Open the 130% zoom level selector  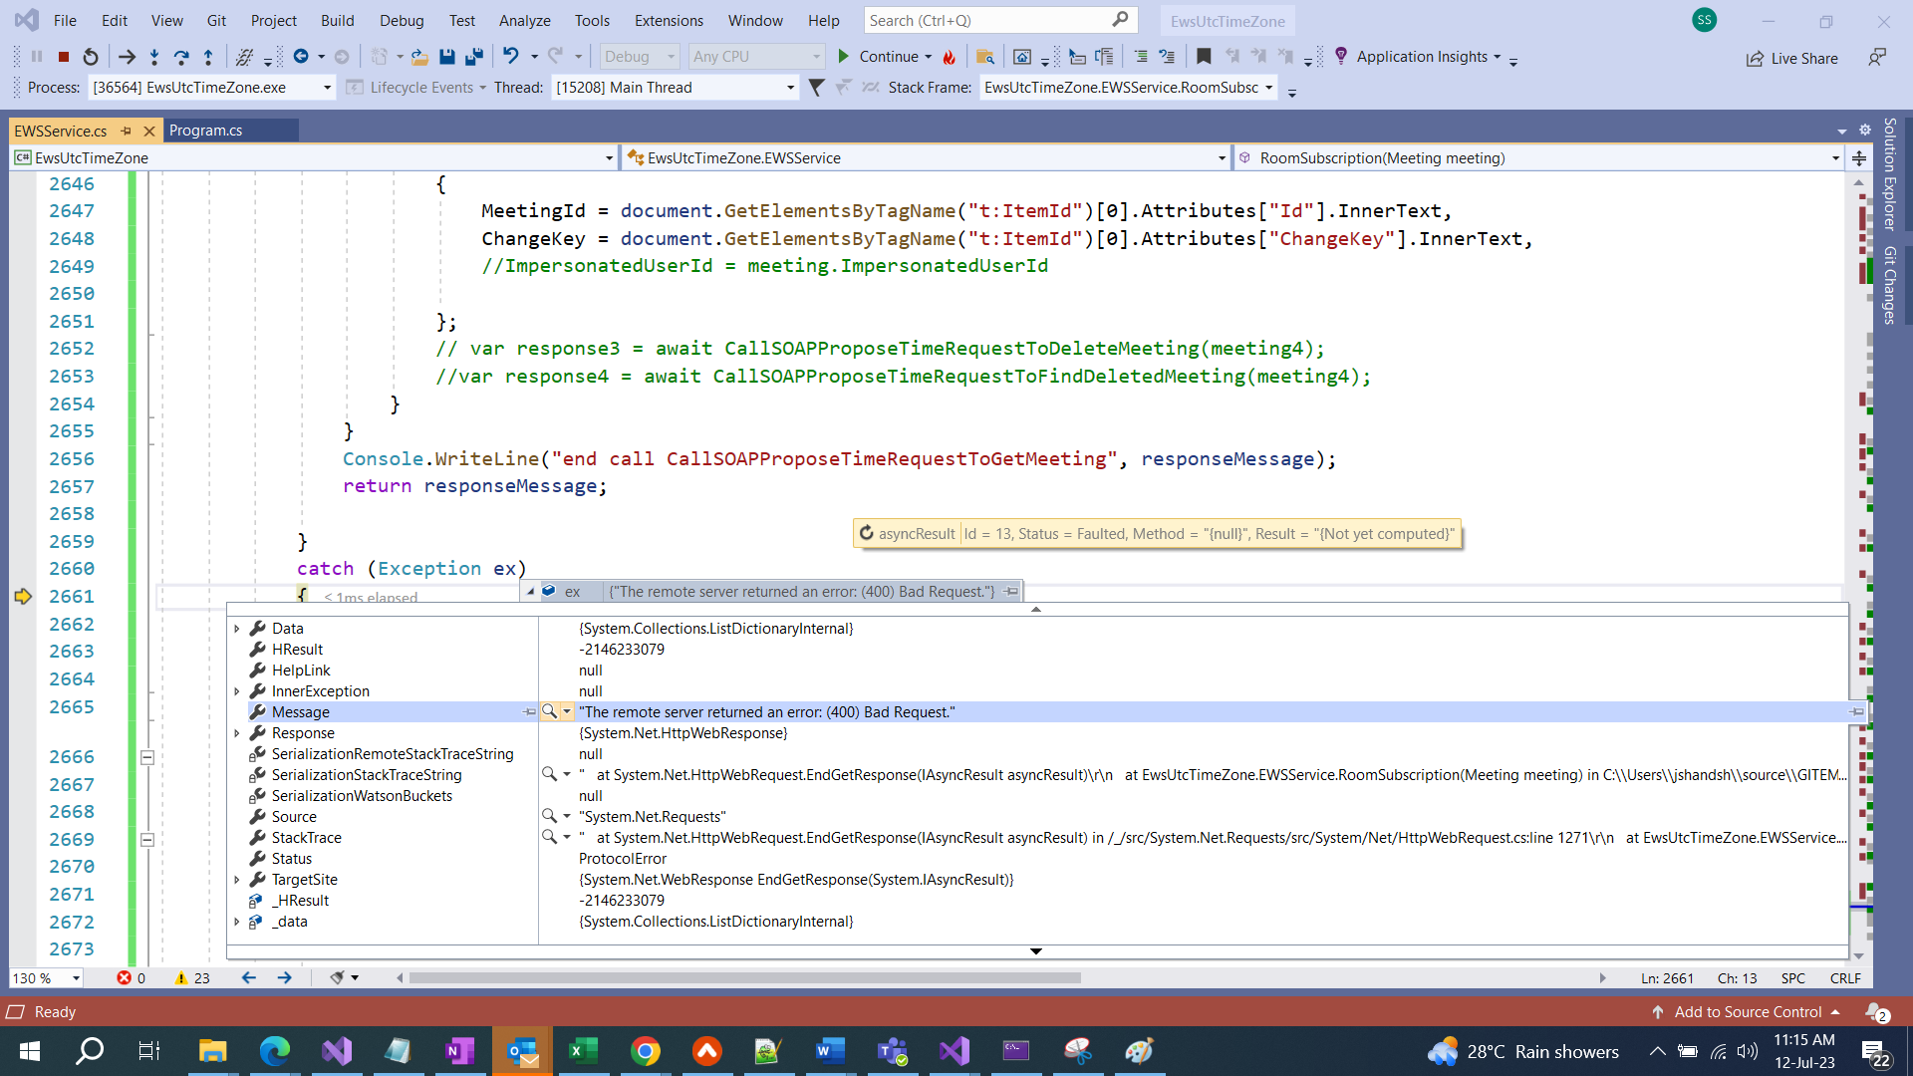coord(46,977)
